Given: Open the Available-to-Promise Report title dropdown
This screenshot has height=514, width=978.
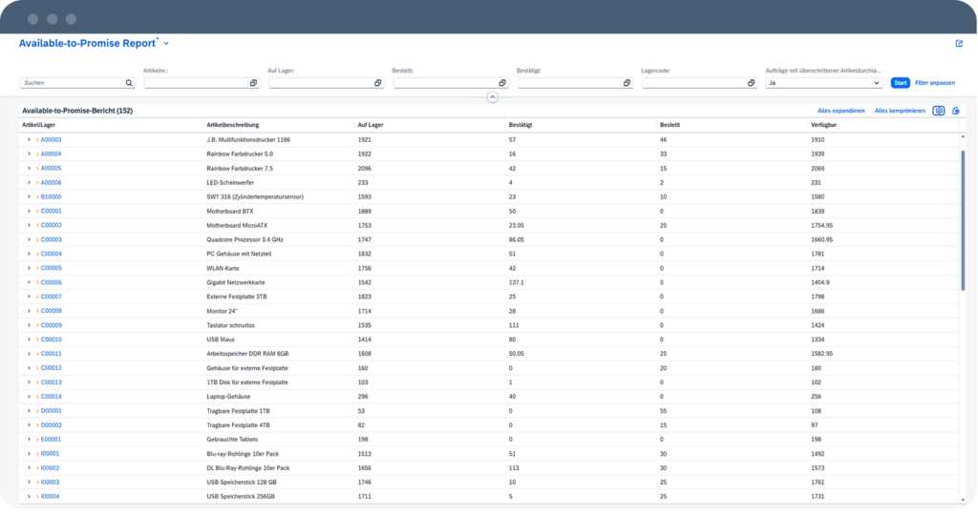Looking at the screenshot, I should 166,44.
